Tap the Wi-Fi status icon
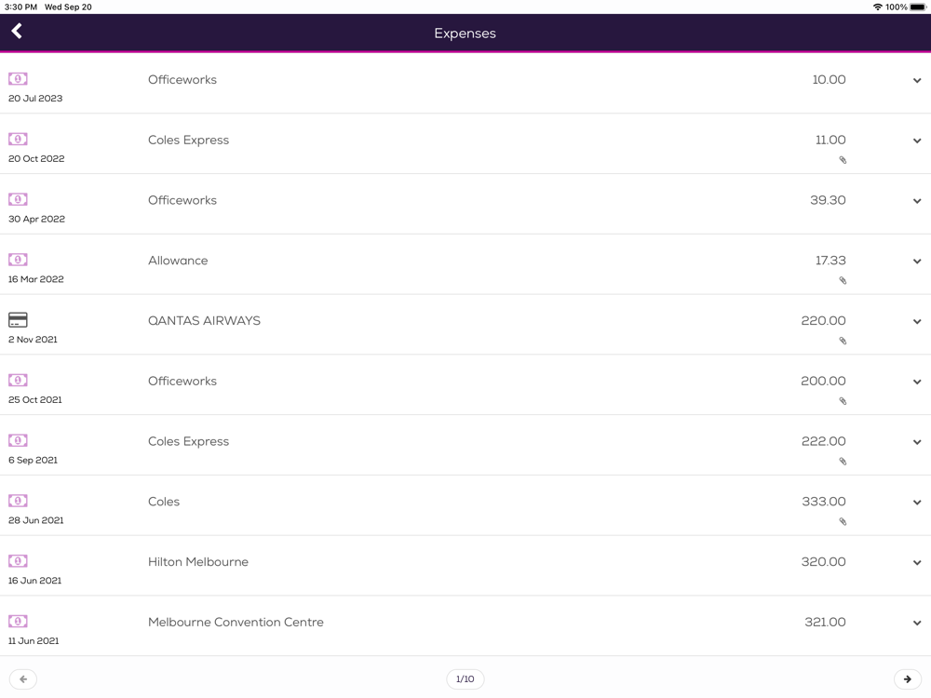Screen dimensions: 931x698 [878, 7]
